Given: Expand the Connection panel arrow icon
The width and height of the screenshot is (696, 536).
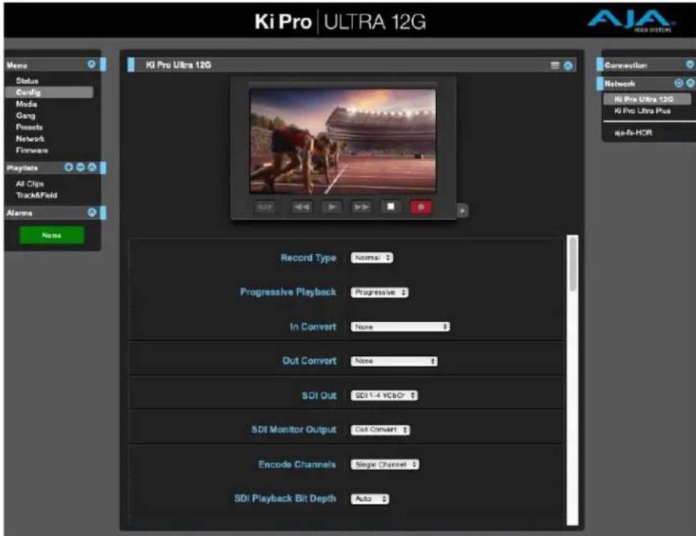Looking at the screenshot, I should [690, 65].
